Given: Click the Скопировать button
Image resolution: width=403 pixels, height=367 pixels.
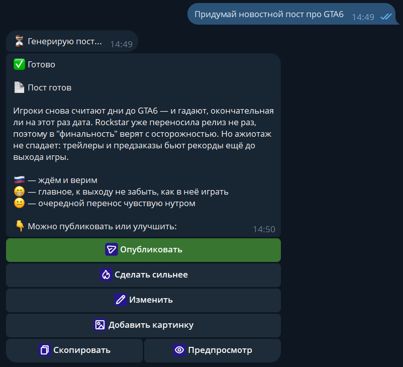Looking at the screenshot, I should coord(74,350).
